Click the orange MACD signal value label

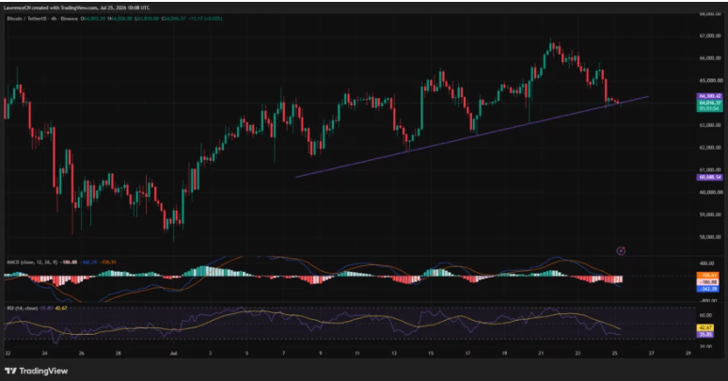pos(708,275)
